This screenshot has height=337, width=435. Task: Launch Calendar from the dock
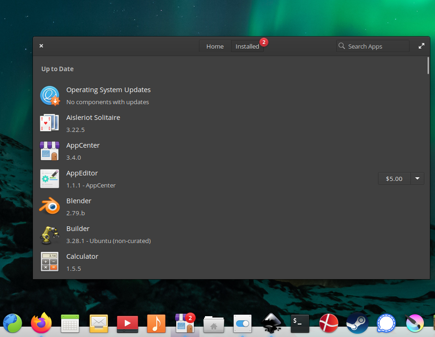click(70, 324)
